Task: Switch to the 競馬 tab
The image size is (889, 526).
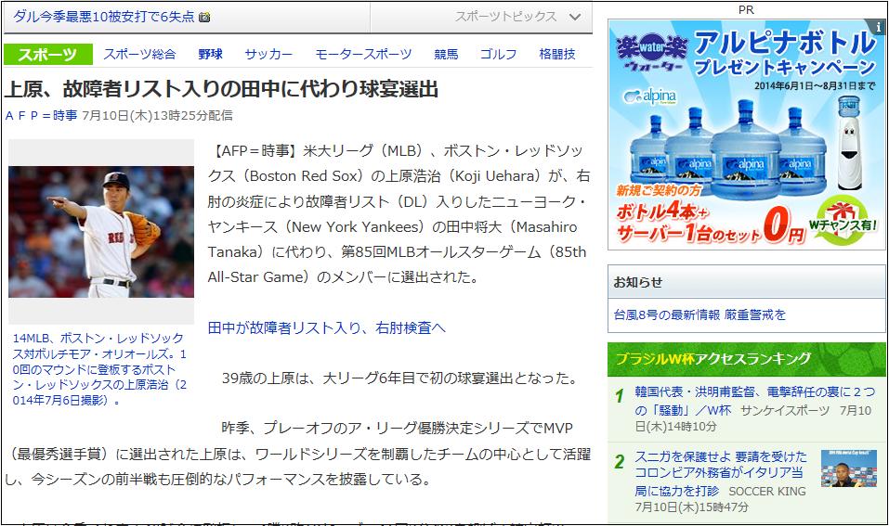Action: click(446, 55)
